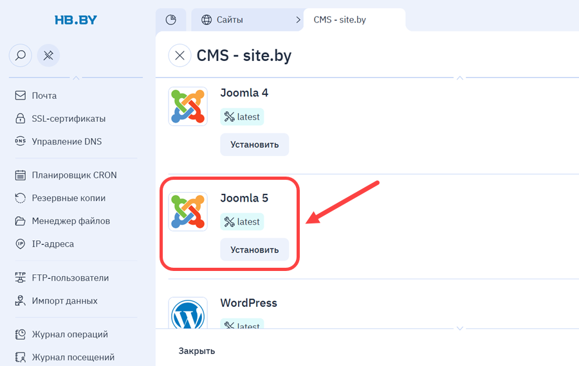Select IP-адреса menu label
The height and width of the screenshot is (366, 579).
click(x=53, y=244)
